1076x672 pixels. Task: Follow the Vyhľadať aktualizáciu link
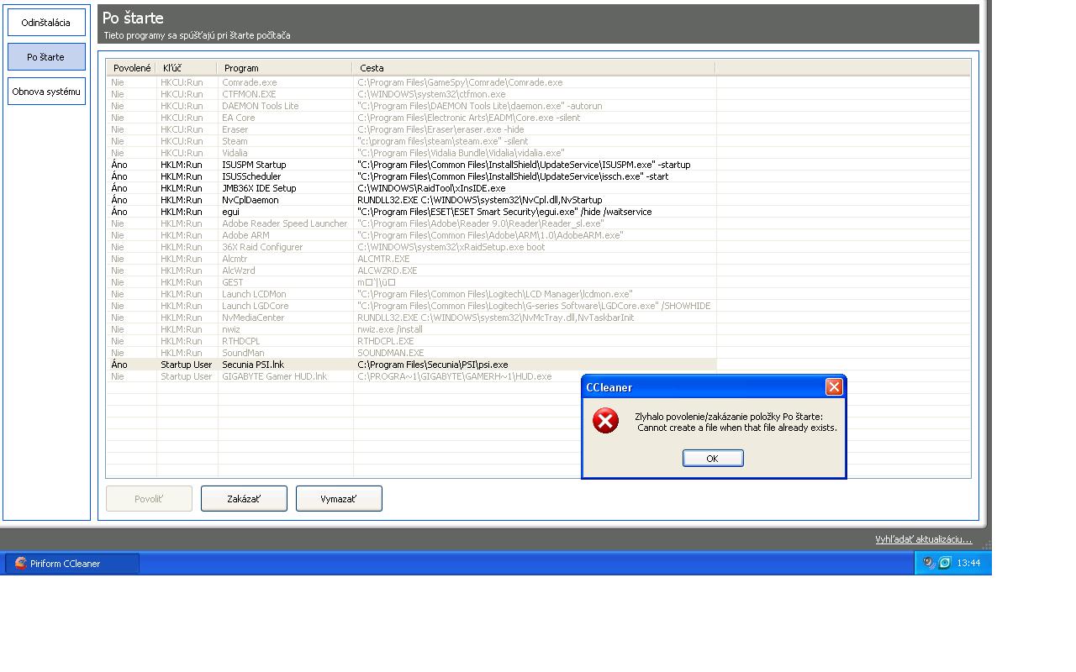(923, 539)
